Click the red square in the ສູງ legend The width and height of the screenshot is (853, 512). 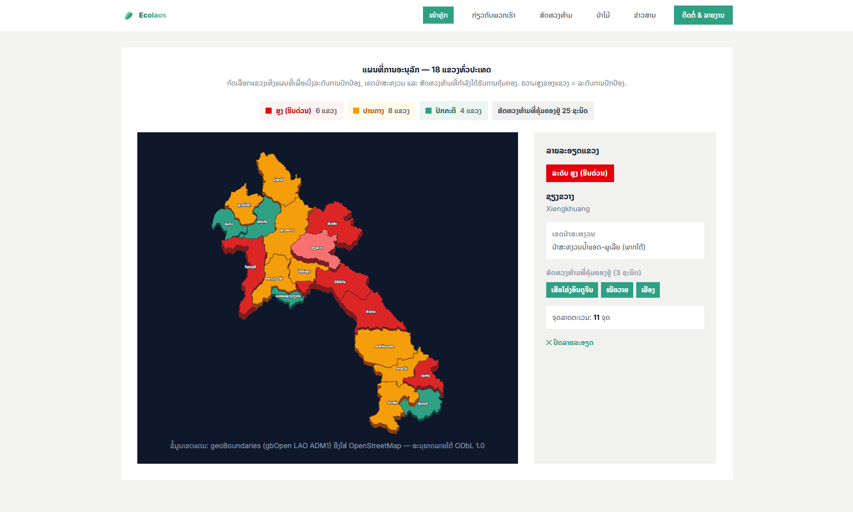click(x=269, y=111)
